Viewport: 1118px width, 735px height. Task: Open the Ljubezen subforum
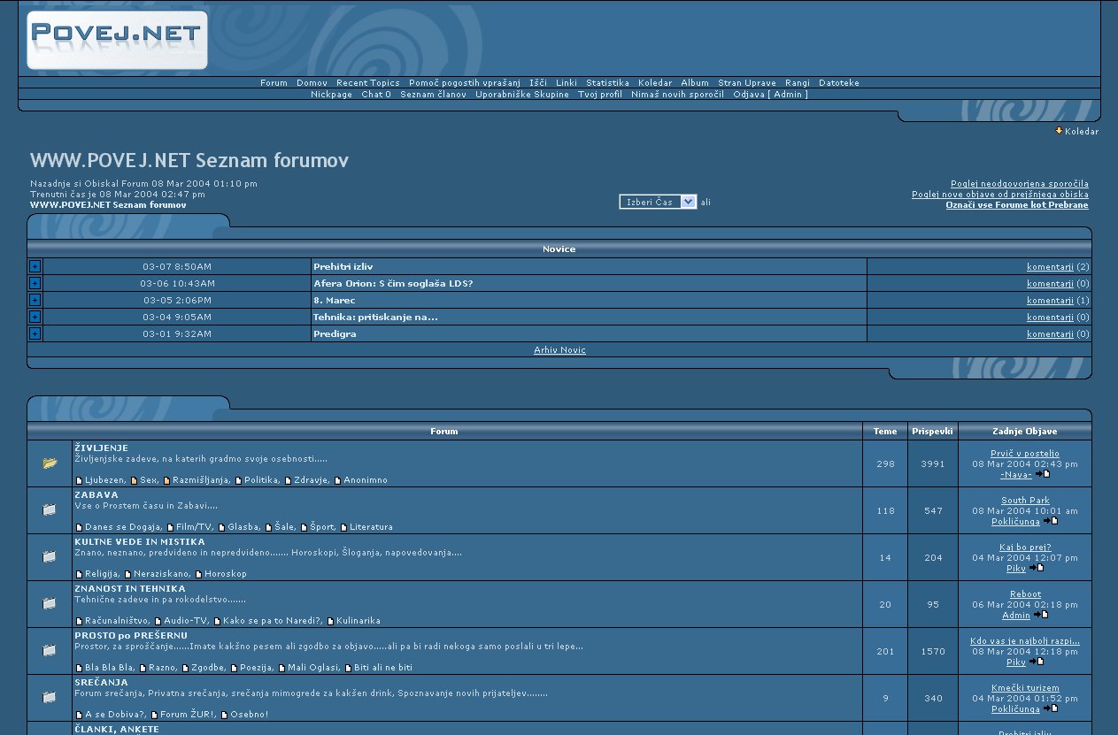click(104, 480)
